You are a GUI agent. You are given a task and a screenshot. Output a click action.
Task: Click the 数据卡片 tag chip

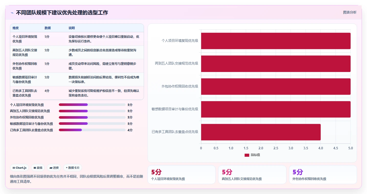73,168
